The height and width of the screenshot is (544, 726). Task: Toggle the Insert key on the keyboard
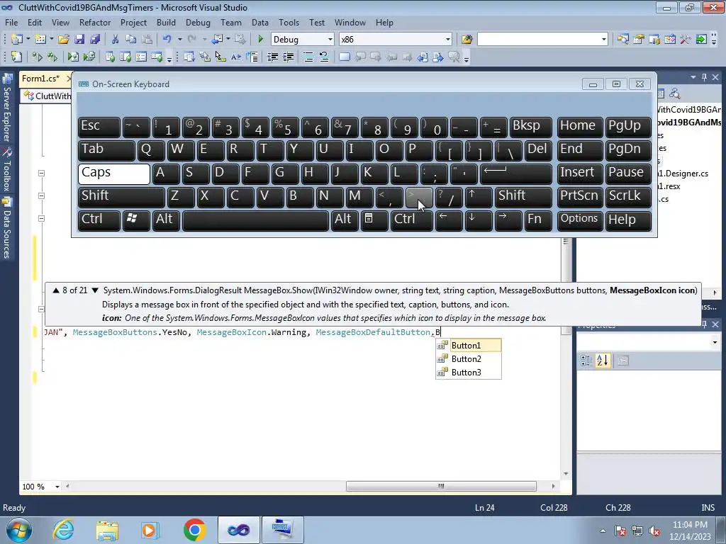click(x=580, y=174)
